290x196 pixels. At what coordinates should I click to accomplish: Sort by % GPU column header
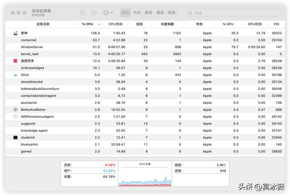click(228, 24)
